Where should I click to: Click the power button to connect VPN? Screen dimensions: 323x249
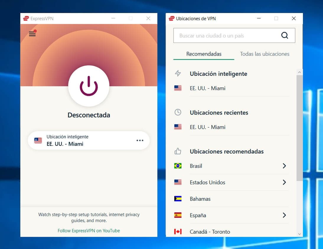[x=89, y=86]
